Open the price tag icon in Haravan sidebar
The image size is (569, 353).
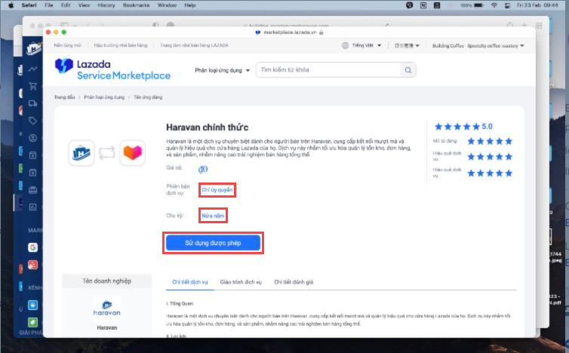pos(33,121)
